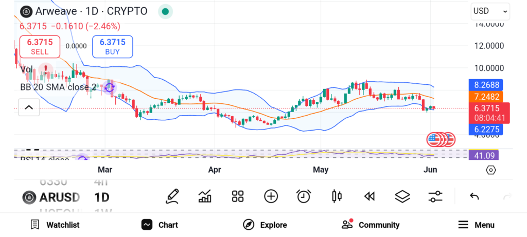Tap the 6.2275 lower band price label

pyautogui.click(x=486, y=130)
